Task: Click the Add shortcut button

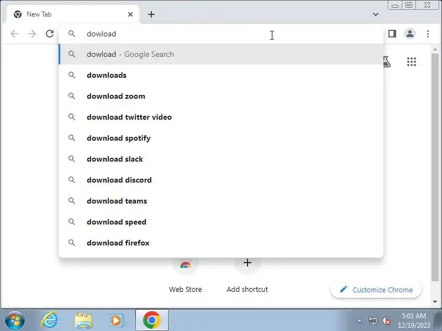Action: tap(247, 276)
